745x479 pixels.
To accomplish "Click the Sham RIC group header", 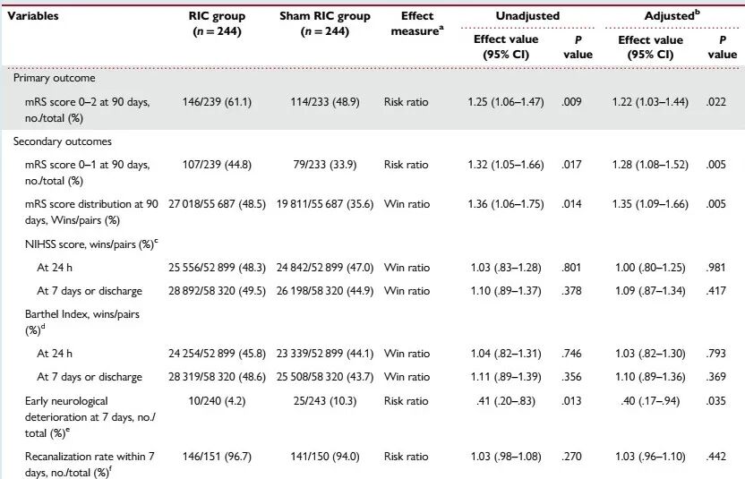I will tap(325, 24).
